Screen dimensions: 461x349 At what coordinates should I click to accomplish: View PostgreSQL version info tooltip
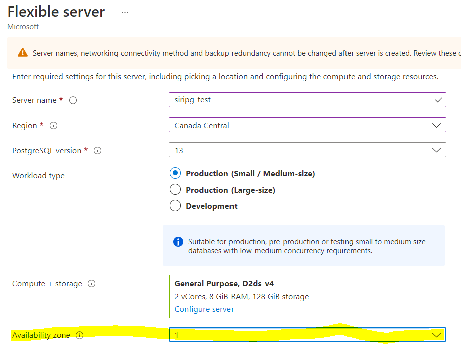coord(97,150)
